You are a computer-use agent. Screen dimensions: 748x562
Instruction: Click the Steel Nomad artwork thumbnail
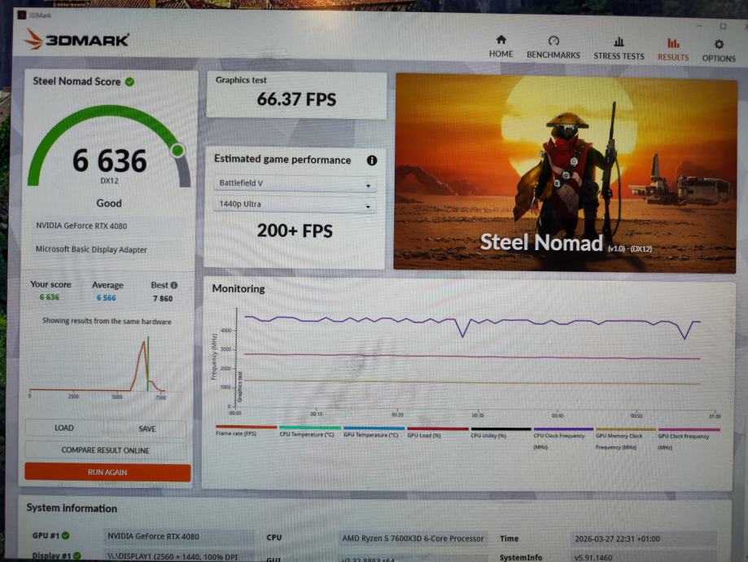coord(566,173)
